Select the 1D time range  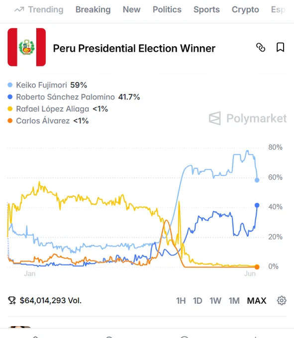click(x=197, y=301)
